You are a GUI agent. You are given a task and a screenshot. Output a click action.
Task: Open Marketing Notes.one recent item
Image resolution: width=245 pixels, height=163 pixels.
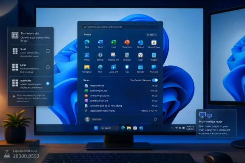(x=121, y=101)
